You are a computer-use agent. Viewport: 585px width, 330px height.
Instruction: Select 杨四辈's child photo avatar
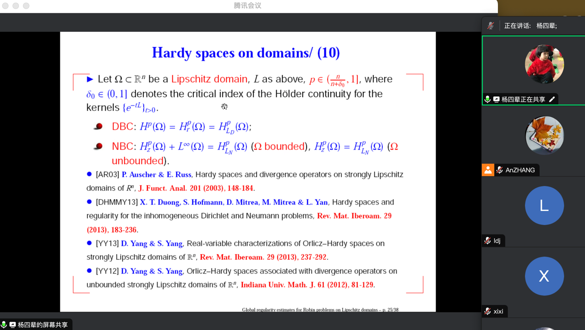(544, 64)
